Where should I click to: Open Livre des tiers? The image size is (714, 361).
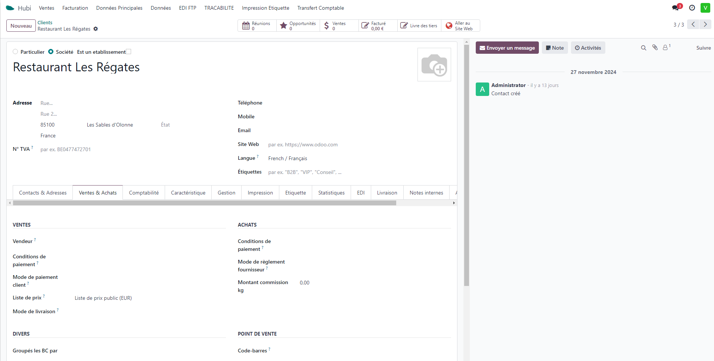419,25
